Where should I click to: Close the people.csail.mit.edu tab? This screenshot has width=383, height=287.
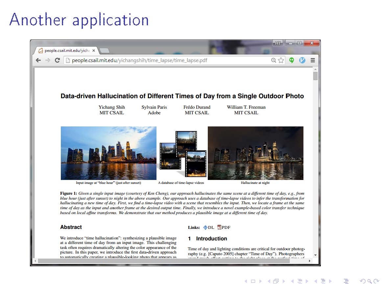pos(94,51)
